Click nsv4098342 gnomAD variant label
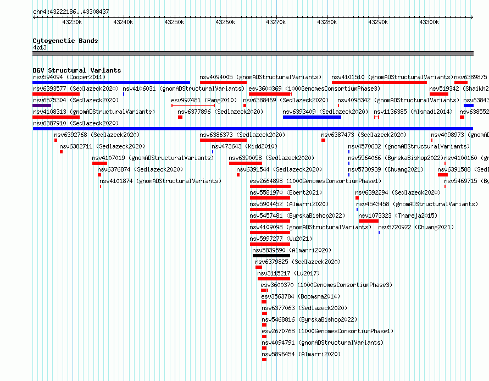The width and height of the screenshot is (489, 381). coord(398,100)
